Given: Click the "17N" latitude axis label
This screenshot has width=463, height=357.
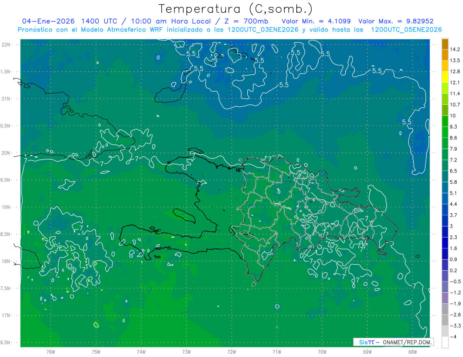Looking at the screenshot, I should click(x=7, y=315).
